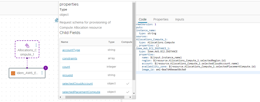Click the selectedPlacementCompute checkmark in Compute column

pyautogui.click(x=127, y=92)
